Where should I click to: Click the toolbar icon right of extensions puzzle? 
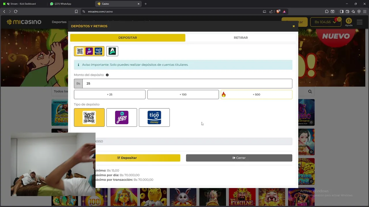(332, 11)
